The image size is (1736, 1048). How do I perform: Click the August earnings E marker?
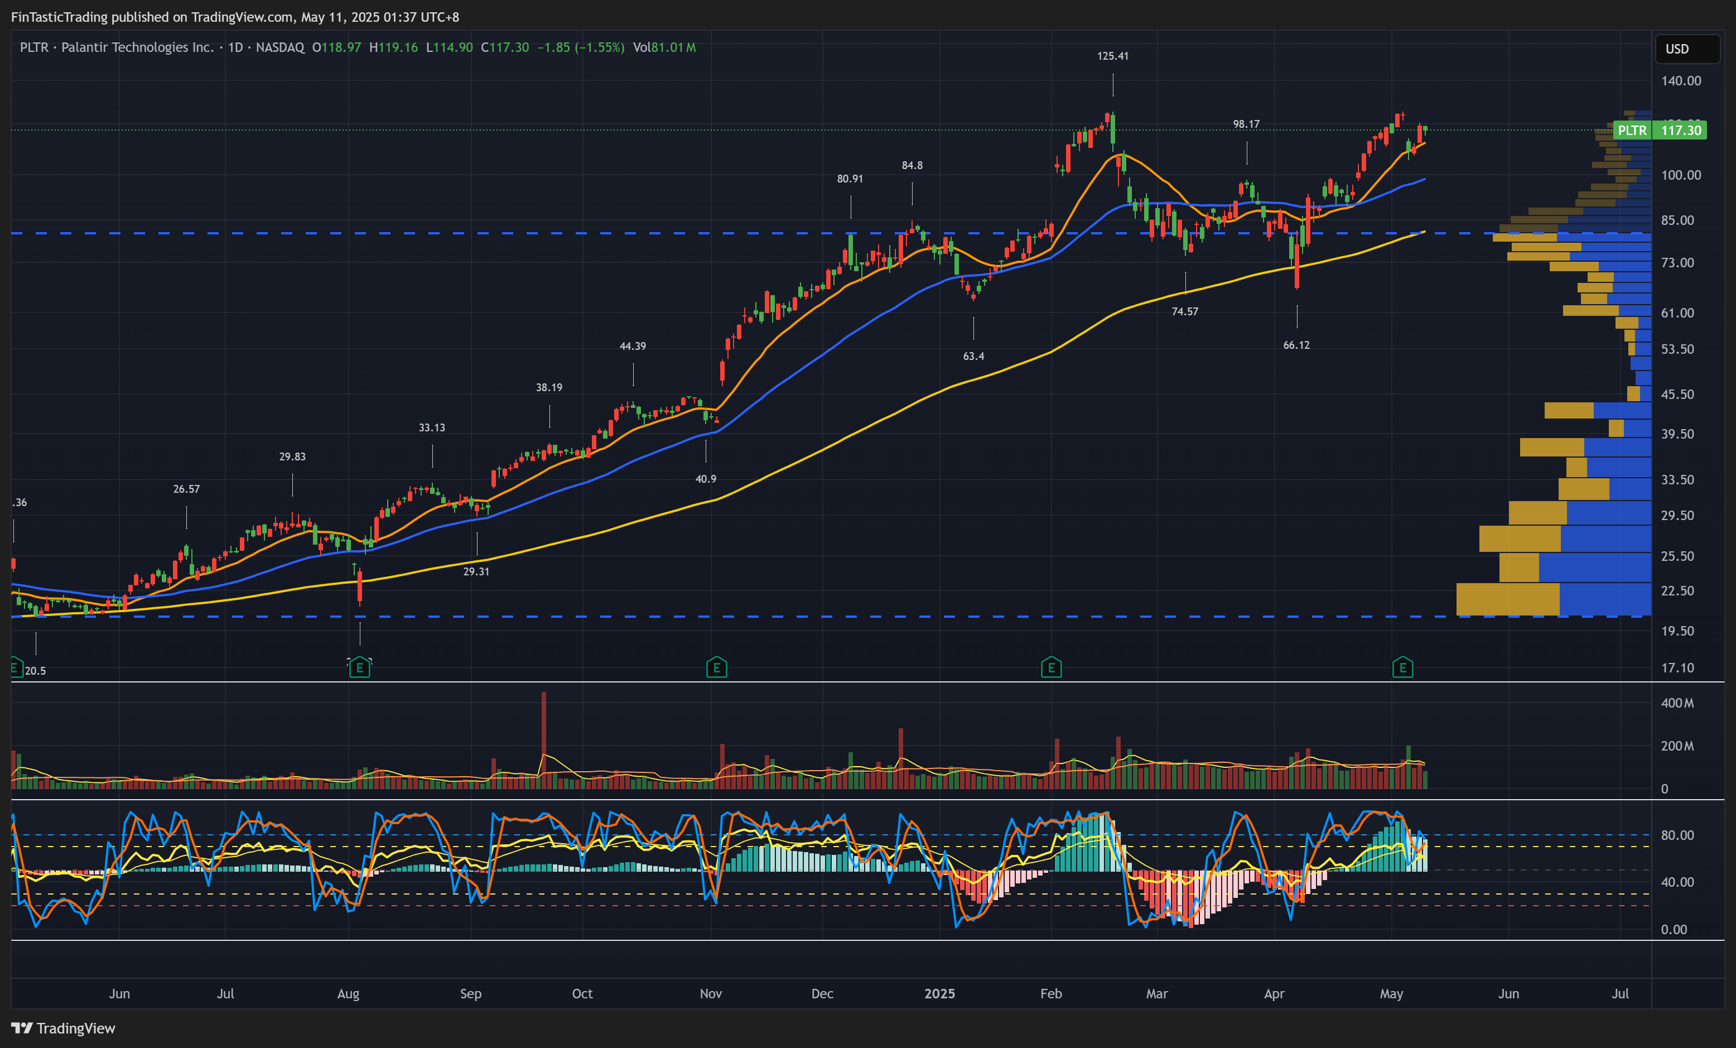click(359, 667)
